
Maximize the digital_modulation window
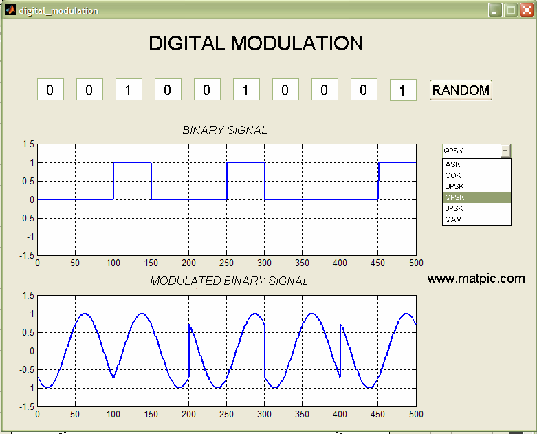click(511, 10)
